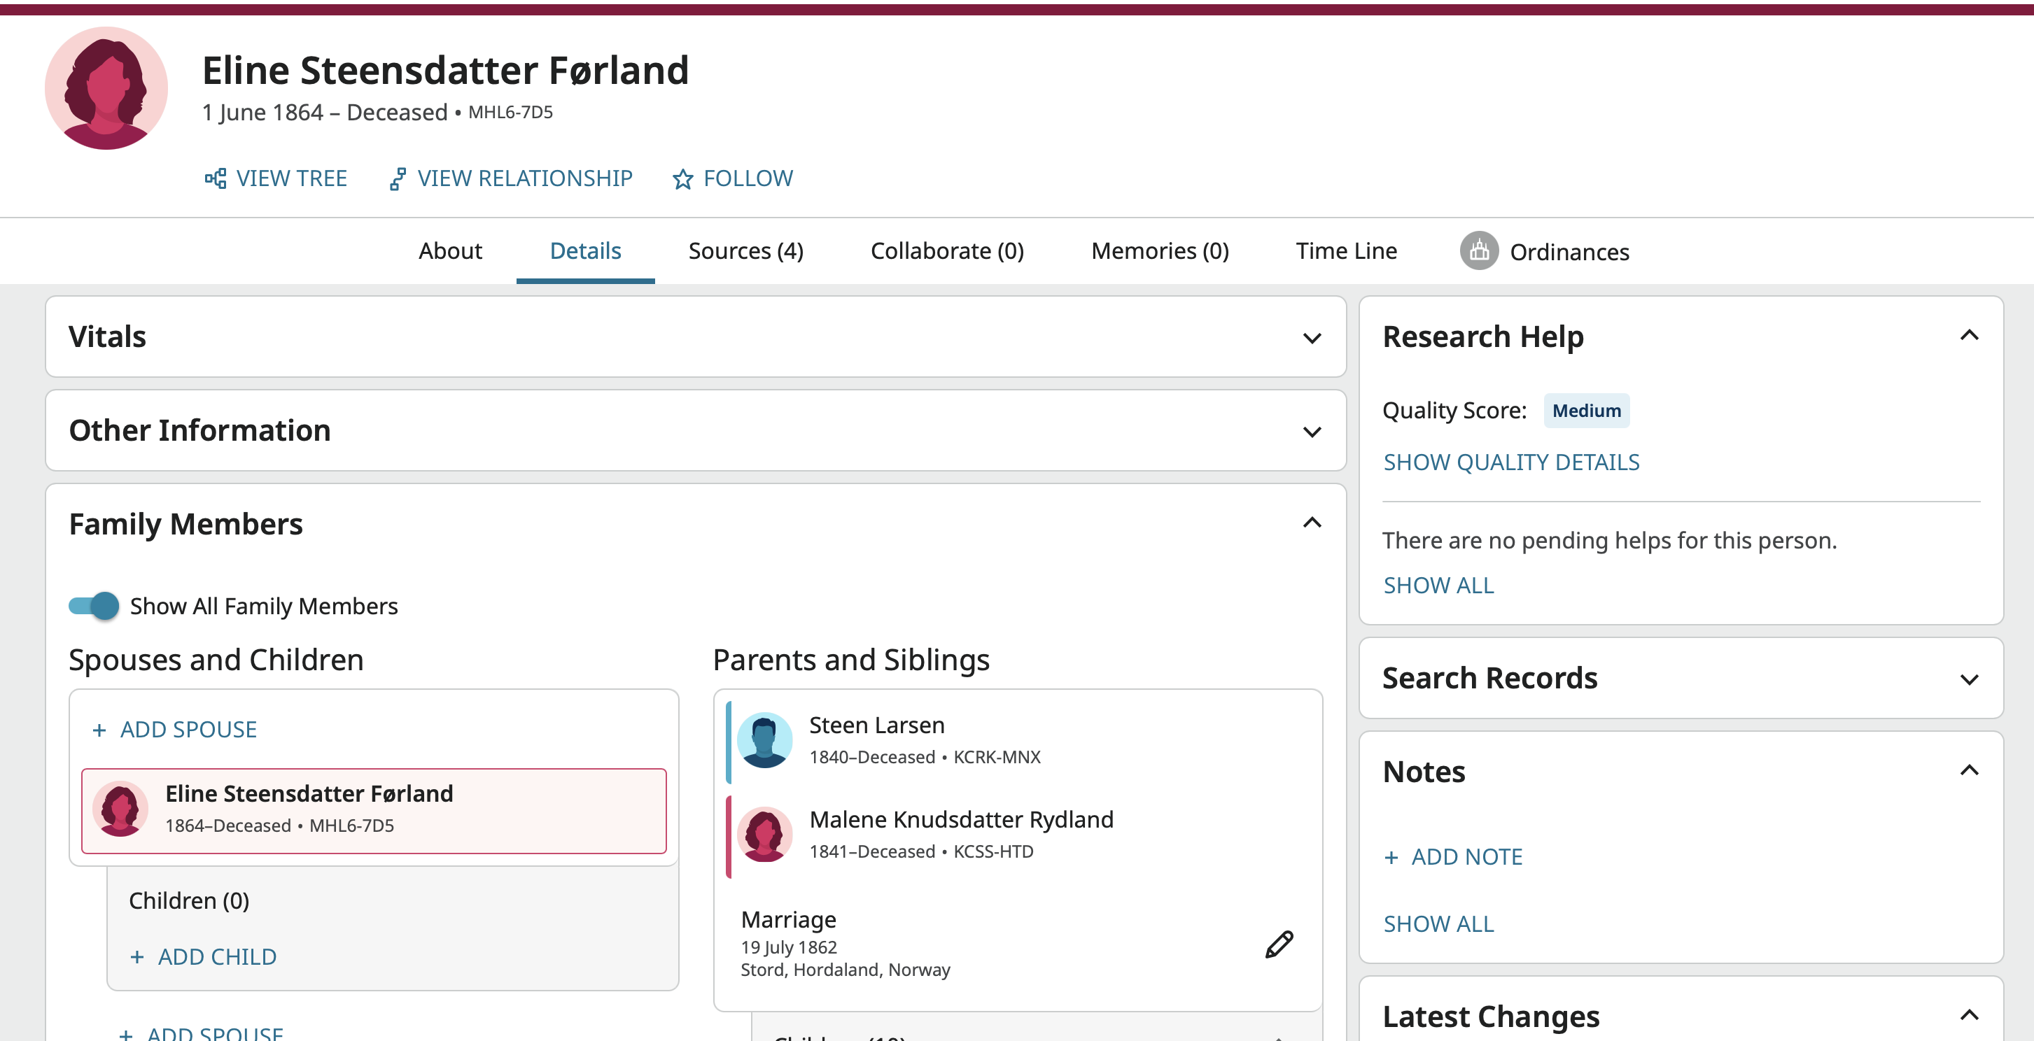This screenshot has width=2034, height=1041.
Task: Click Add Note in Notes panel
Action: click(1466, 856)
